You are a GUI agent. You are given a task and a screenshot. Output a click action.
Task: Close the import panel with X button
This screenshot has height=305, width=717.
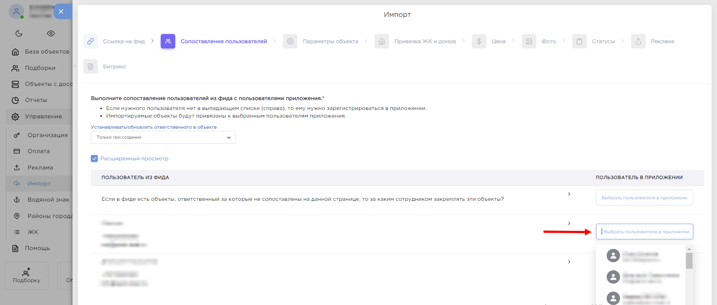click(61, 11)
